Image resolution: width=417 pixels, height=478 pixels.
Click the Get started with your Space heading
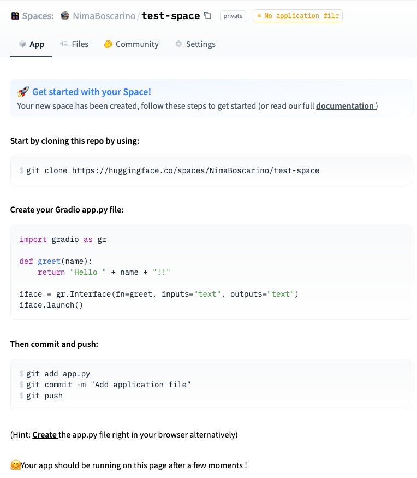91,92
